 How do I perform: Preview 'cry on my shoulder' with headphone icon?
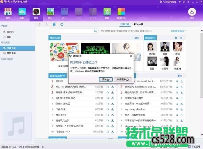pyautogui.click(x=177, y=109)
